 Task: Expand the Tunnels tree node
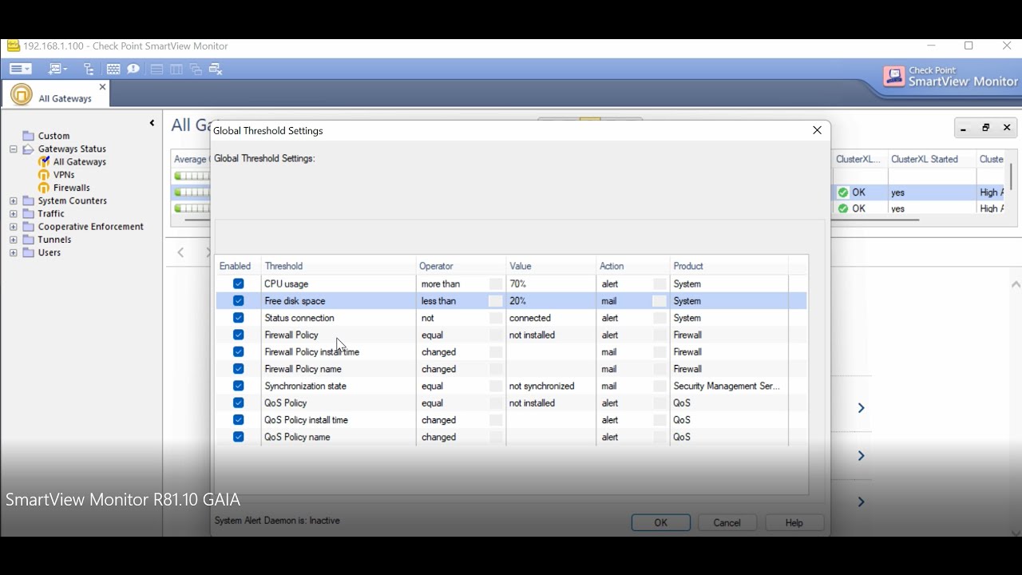[13, 240]
